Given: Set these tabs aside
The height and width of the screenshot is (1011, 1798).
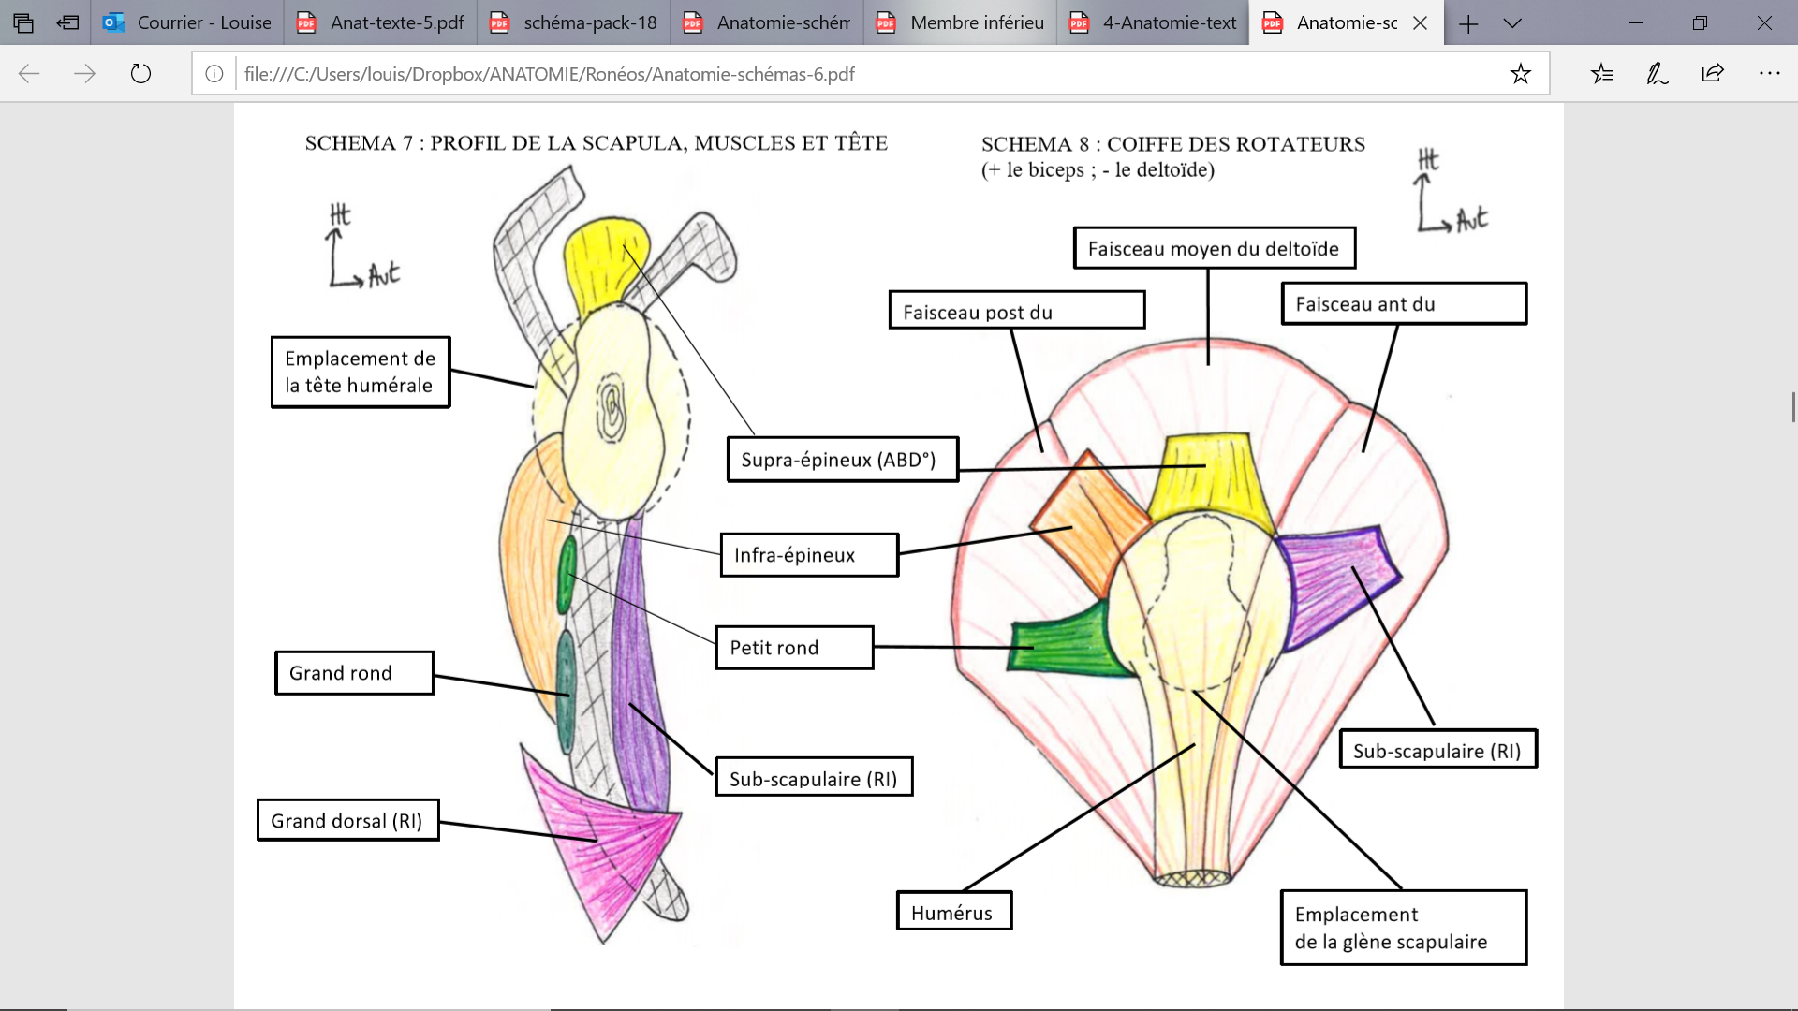Looking at the screenshot, I should point(67,22).
